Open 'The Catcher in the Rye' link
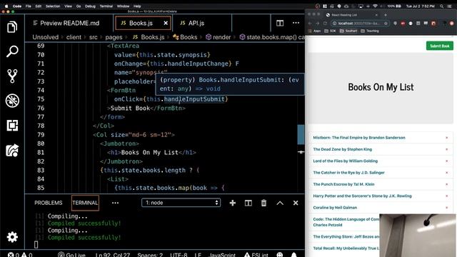 [349, 173]
